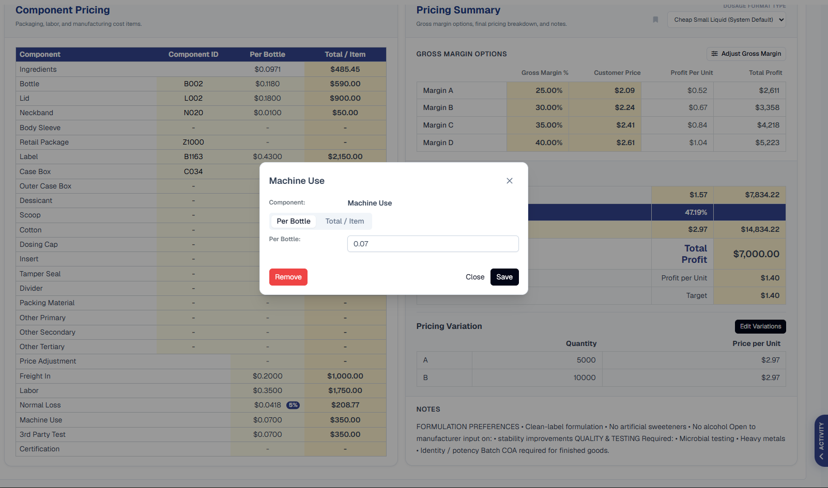This screenshot has height=488, width=828.
Task: Click the 3rd Party Test row label
Action: point(42,434)
